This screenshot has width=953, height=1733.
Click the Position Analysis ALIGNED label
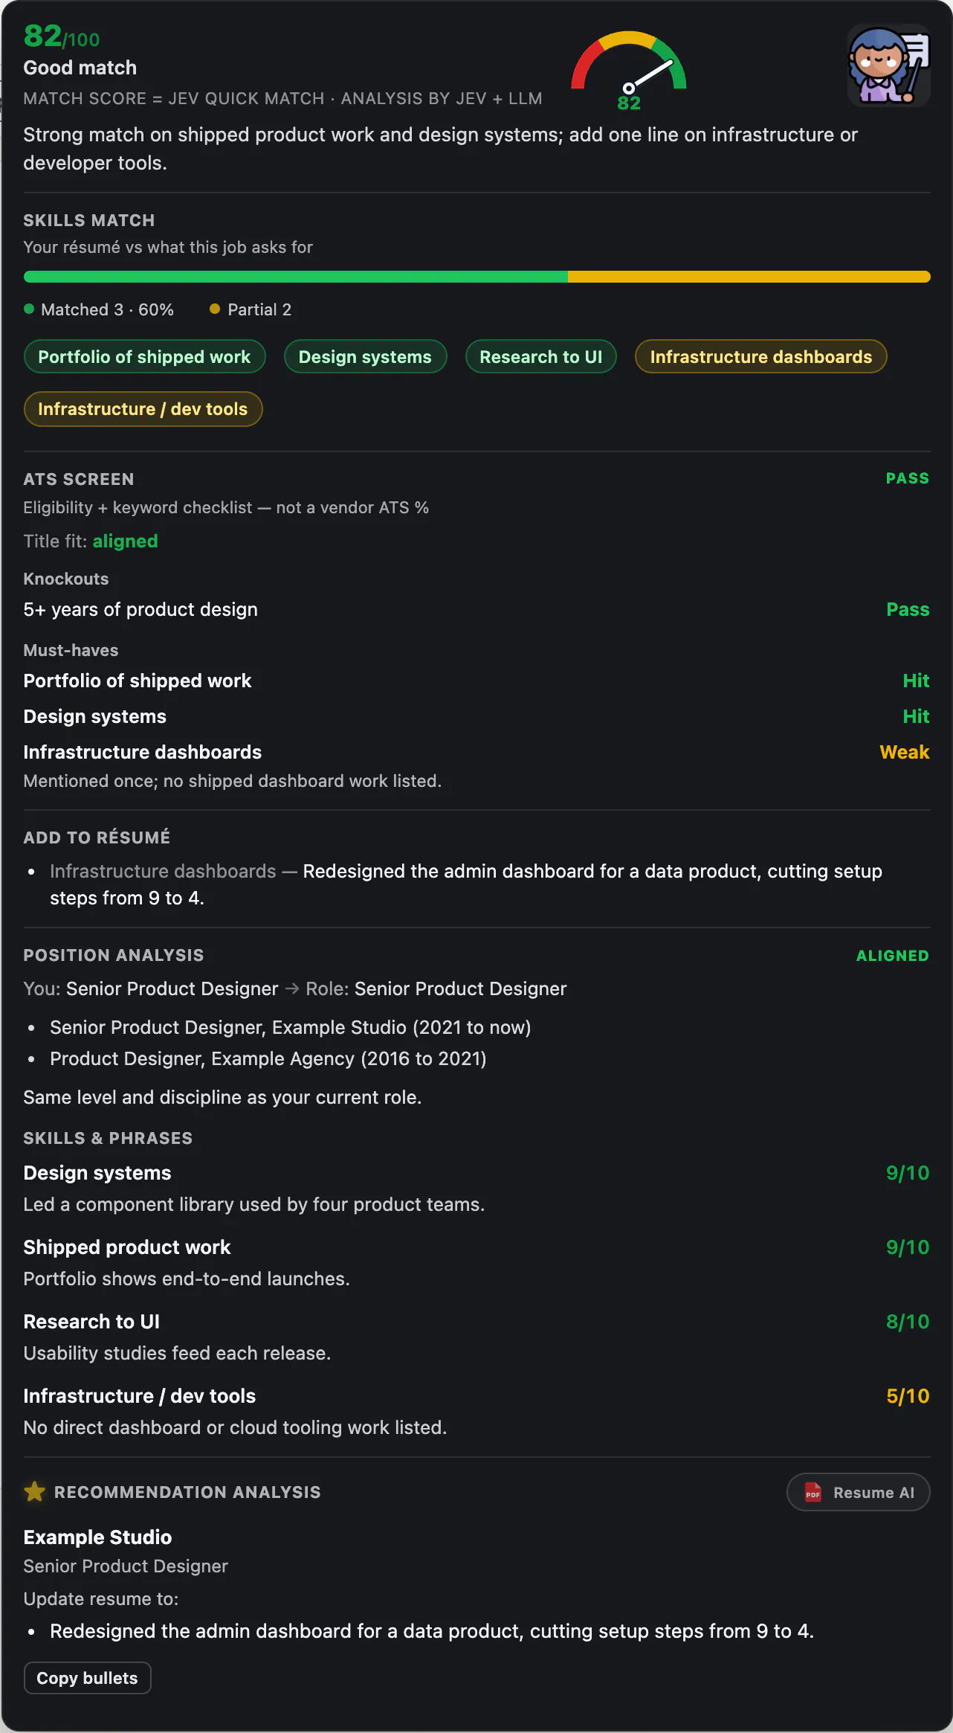click(893, 956)
